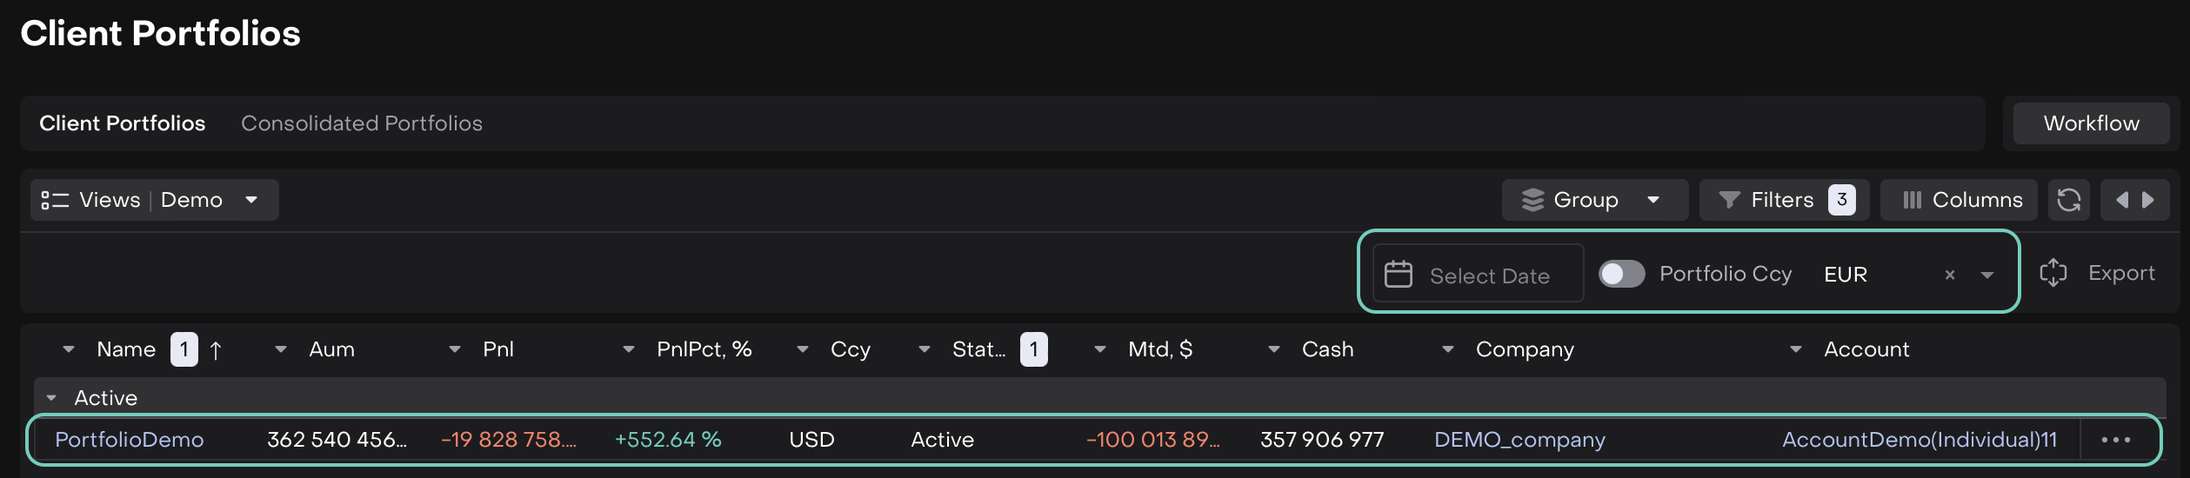2190x478 pixels.
Task: Click the refresh icon in toolbar
Action: (x=2068, y=200)
